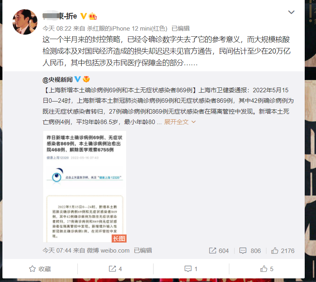This screenshot has height=282, width=316.
Task: Click the bottom repost button showing 4
Action: [115, 269]
